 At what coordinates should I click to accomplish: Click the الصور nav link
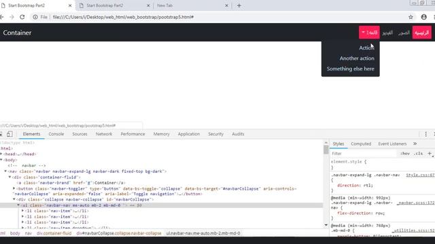pyautogui.click(x=404, y=33)
